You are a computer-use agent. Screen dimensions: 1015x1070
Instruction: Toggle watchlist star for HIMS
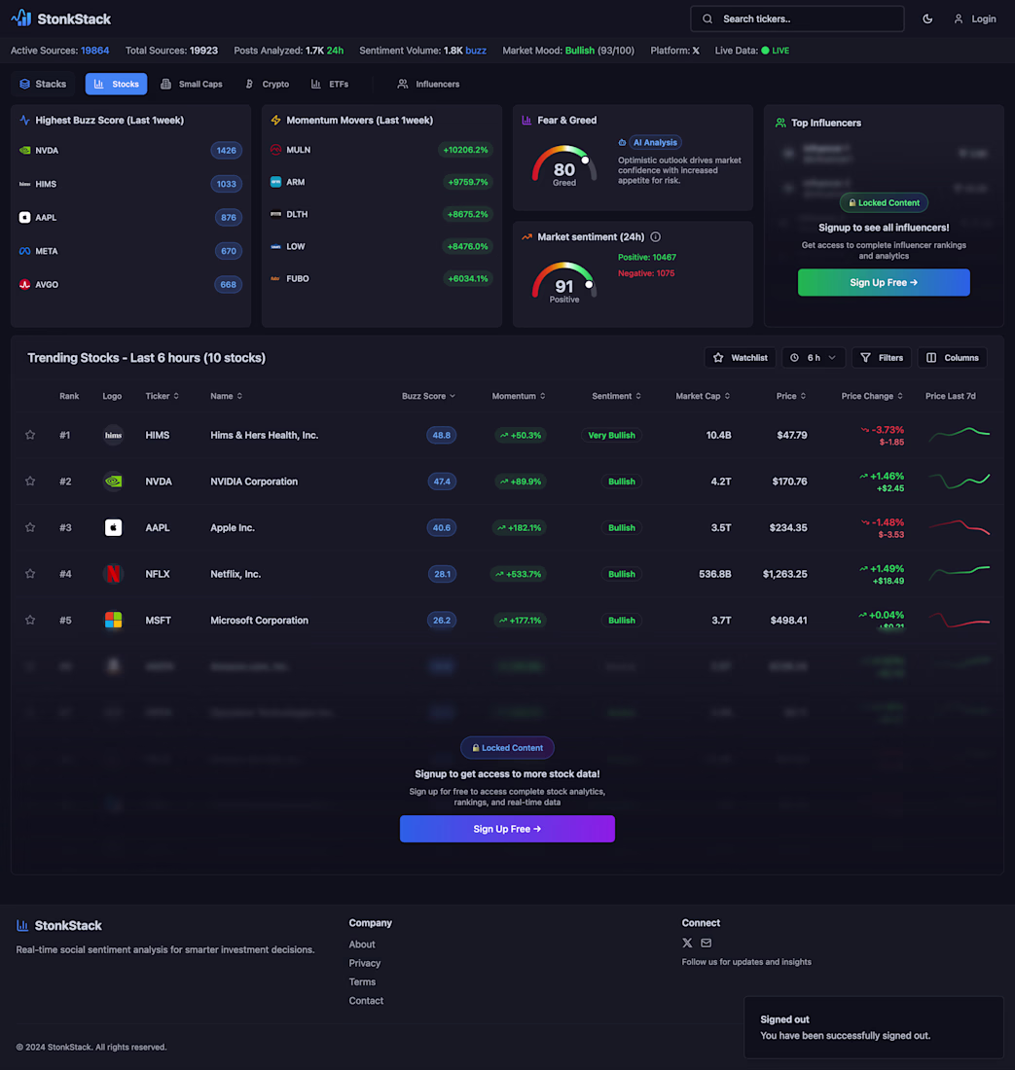tap(30, 435)
